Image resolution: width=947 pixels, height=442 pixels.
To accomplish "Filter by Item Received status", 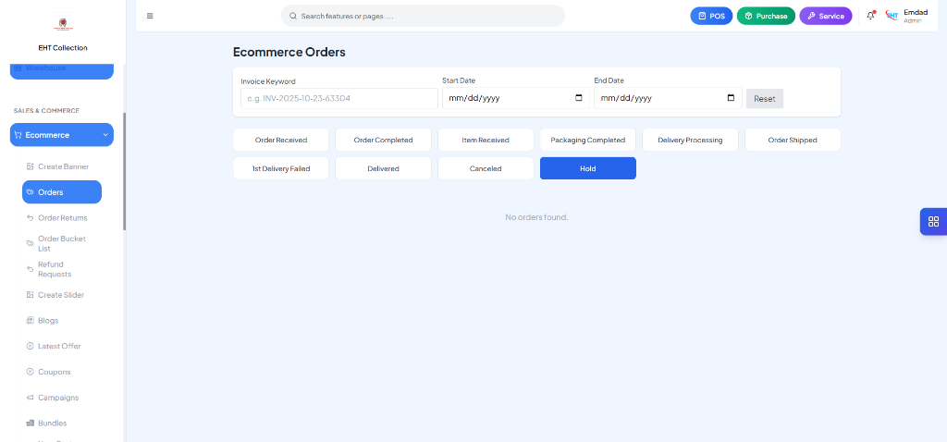I will pos(486,140).
